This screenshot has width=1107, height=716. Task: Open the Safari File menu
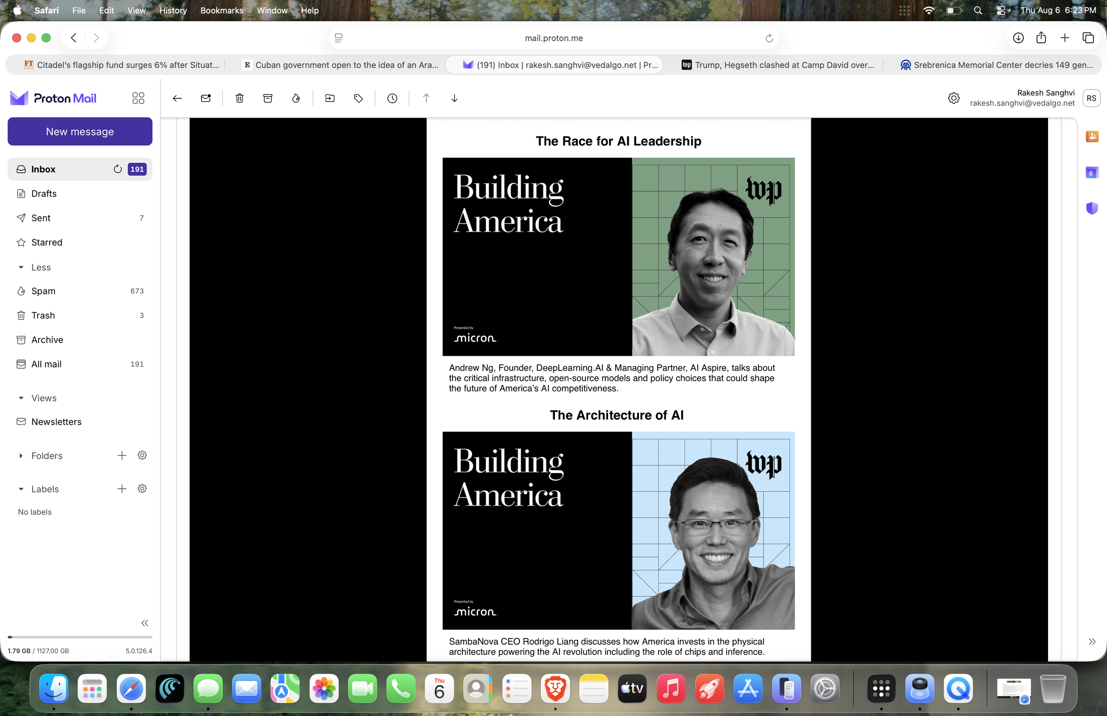point(78,10)
